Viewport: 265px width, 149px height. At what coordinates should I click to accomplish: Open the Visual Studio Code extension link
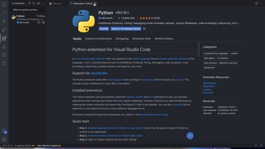click(x=90, y=59)
